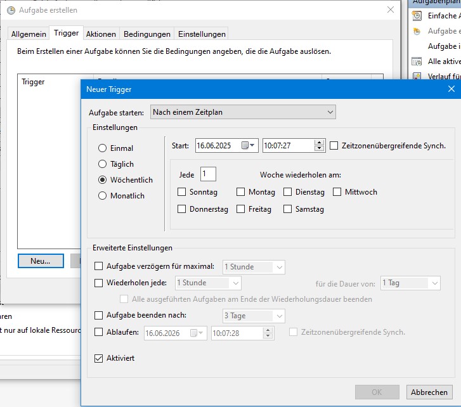This screenshot has width=461, height=407.
Task: Switch to the Allgemein tab
Action: [x=29, y=34]
